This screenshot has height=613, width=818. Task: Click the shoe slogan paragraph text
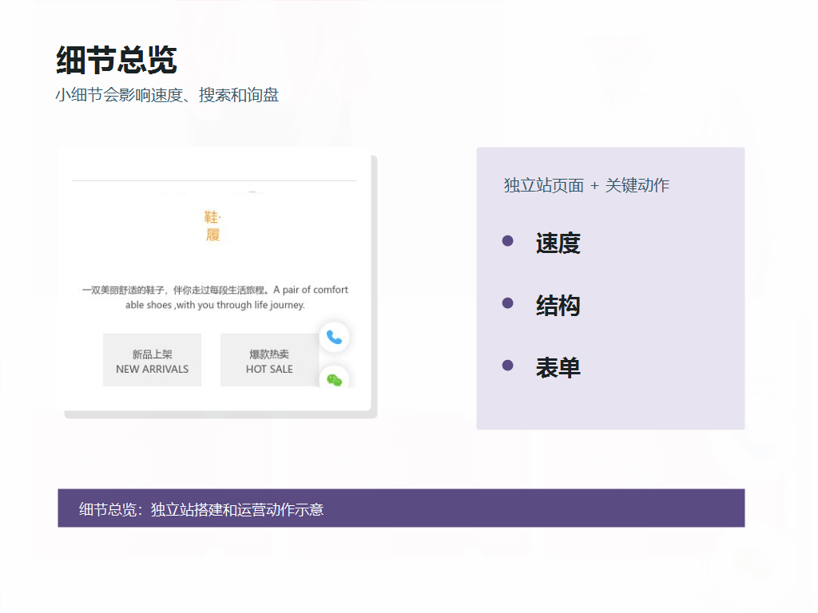click(x=215, y=297)
